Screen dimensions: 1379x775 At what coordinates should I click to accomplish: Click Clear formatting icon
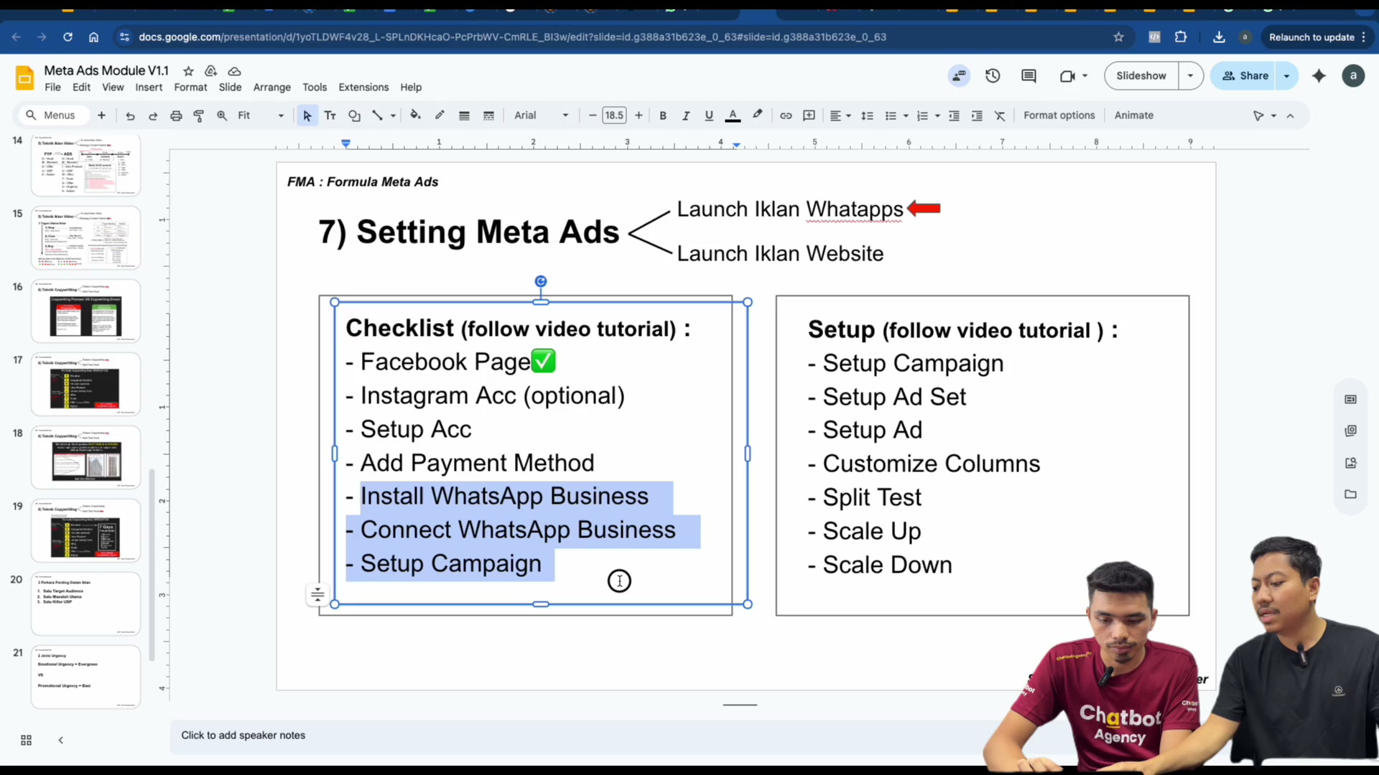pos(1000,116)
